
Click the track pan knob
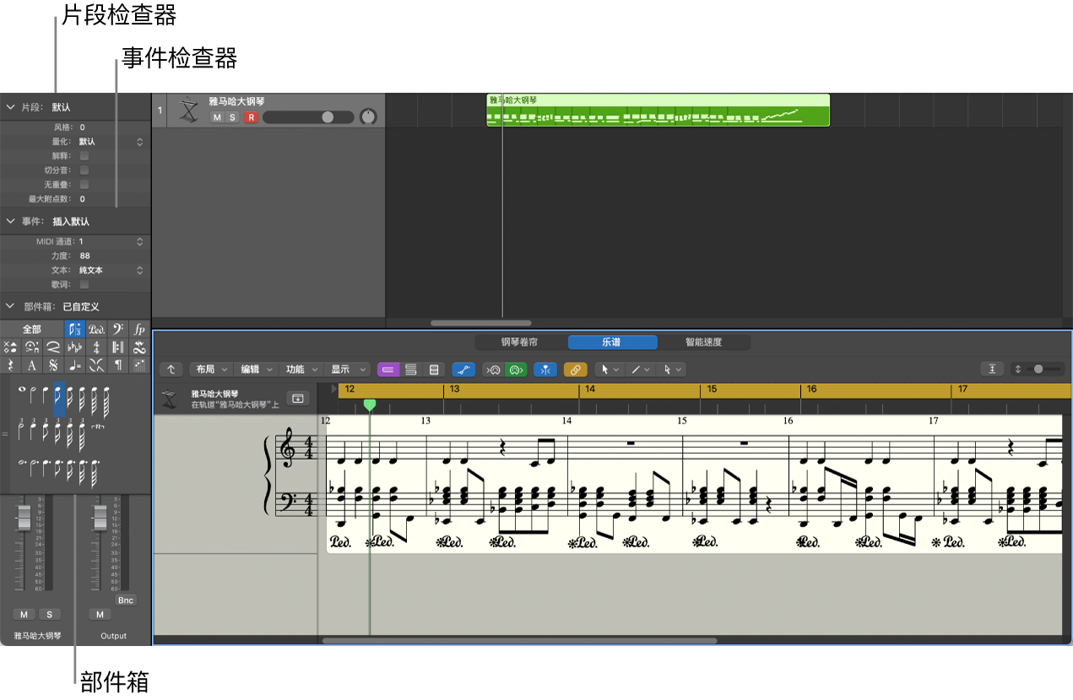(x=367, y=117)
